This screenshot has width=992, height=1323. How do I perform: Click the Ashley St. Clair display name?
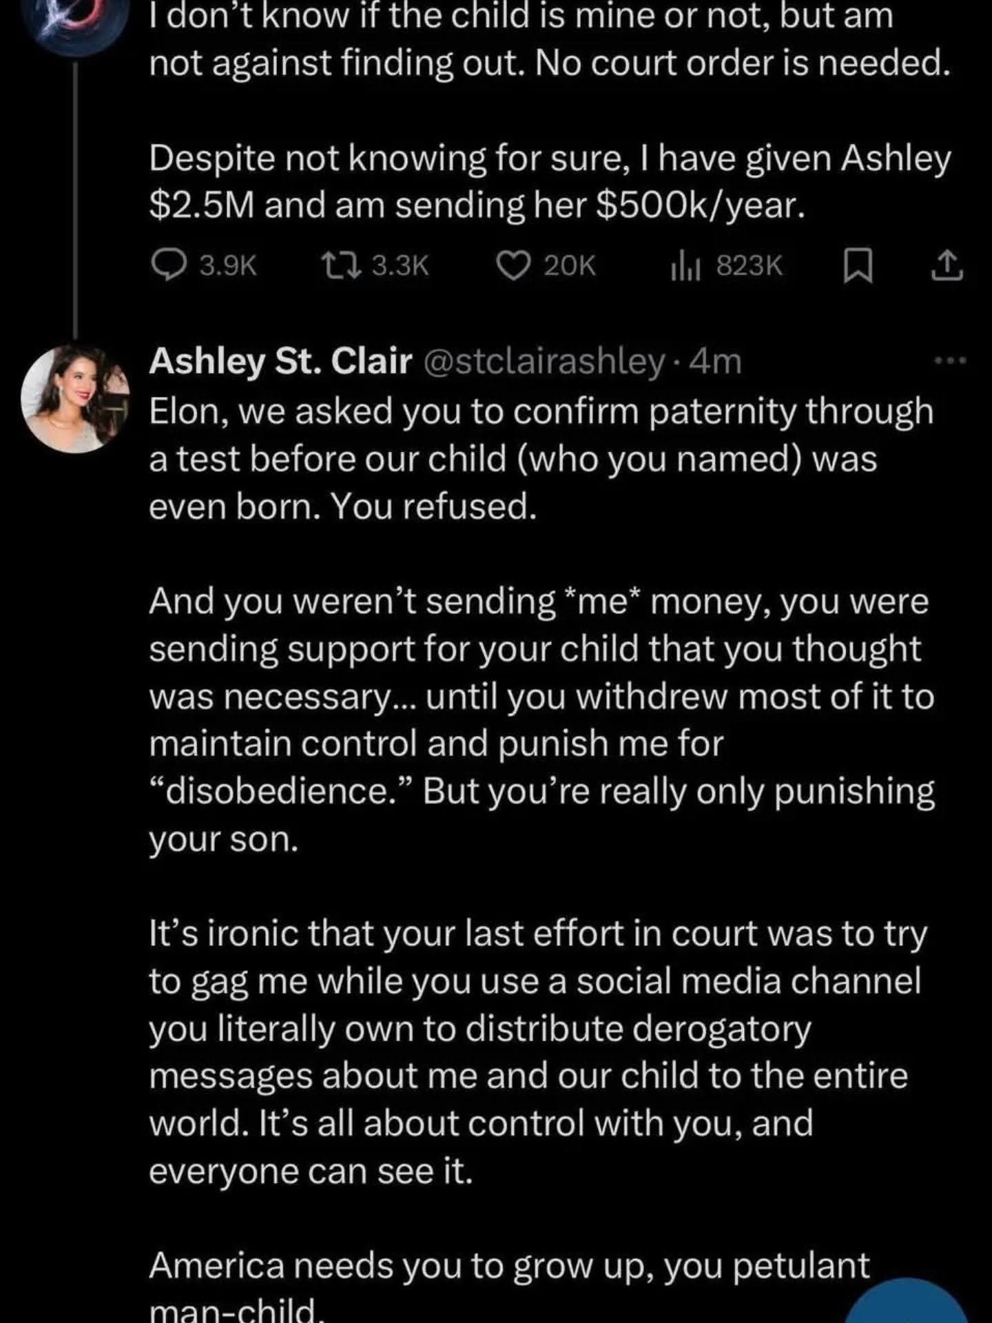click(280, 361)
